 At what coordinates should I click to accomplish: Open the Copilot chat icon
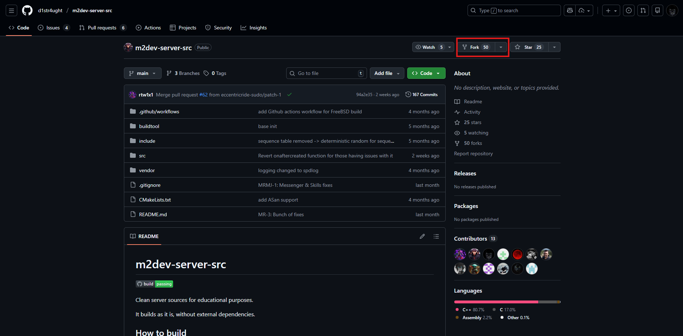[x=570, y=11]
